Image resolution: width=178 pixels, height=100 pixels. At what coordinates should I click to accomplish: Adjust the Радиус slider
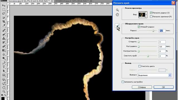[x=153, y=31]
